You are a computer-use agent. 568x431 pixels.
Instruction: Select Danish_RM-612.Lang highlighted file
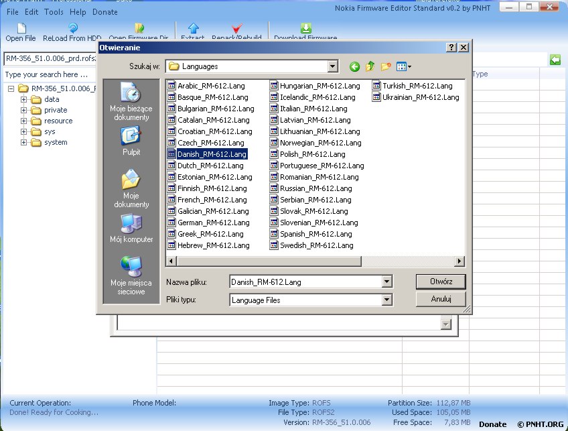coord(208,154)
